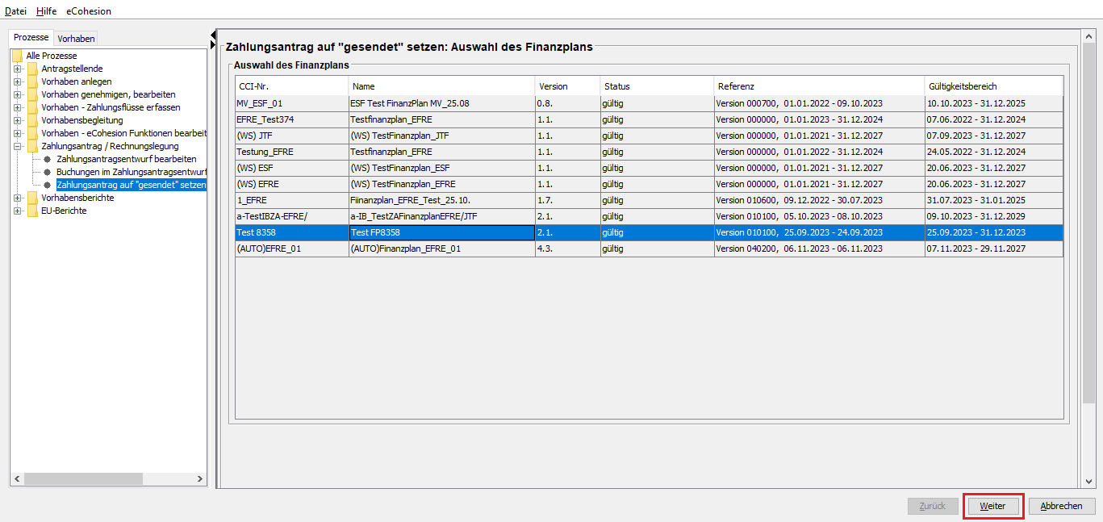This screenshot has width=1103, height=522.
Task: Select the (WS) JTF cell
Action: click(292, 136)
